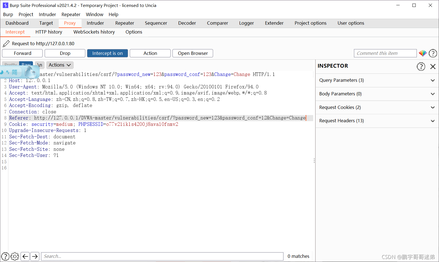
Task: Click the Connection: close line
Action: pyautogui.click(x=33, y=112)
